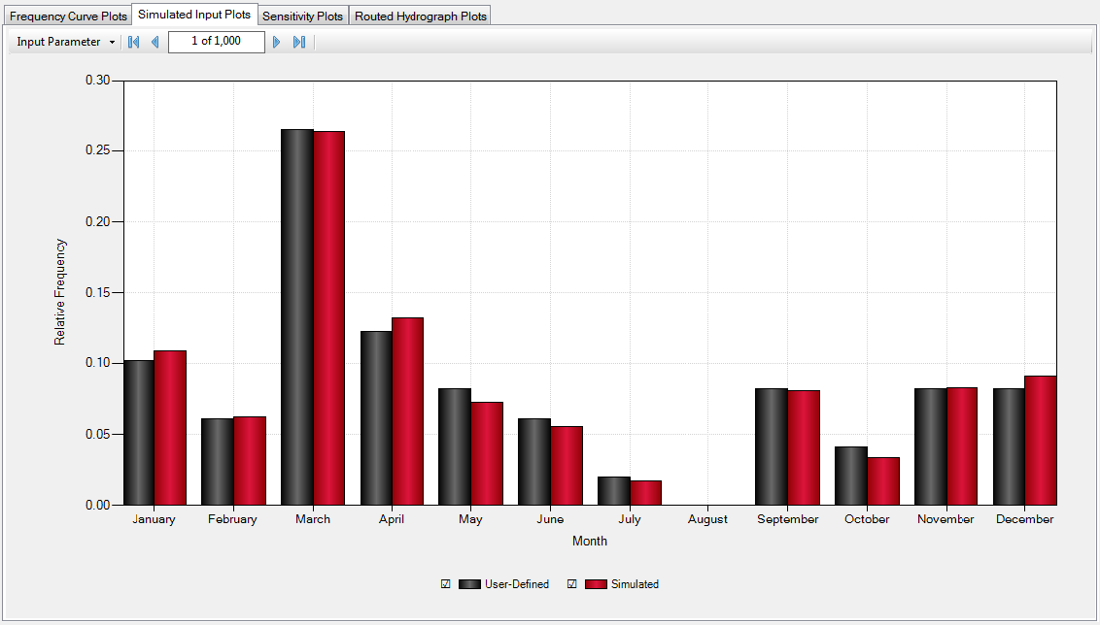1100x626 pixels.
Task: Open the Sensitivity Plots tab
Action: (302, 15)
